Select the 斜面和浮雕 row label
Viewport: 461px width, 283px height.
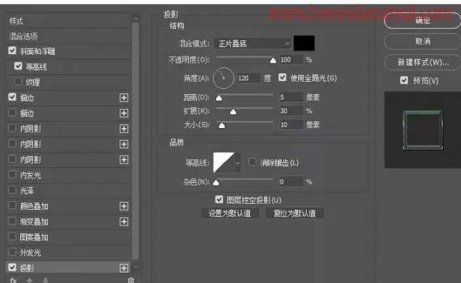pyautogui.click(x=38, y=52)
